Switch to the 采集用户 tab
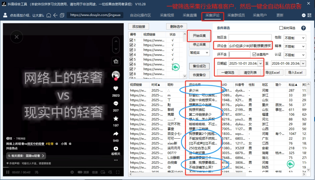 pyautogui.click(x=260, y=15)
